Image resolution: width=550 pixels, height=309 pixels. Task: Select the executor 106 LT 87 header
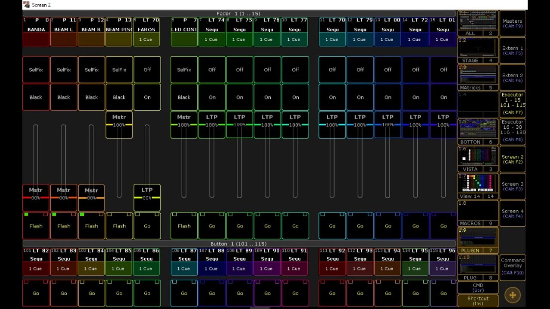pyautogui.click(x=184, y=261)
